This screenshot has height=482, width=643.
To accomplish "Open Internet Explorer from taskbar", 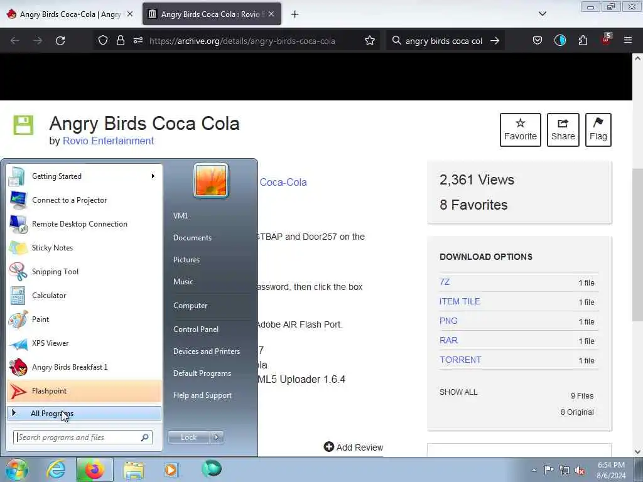I will 56,469.
